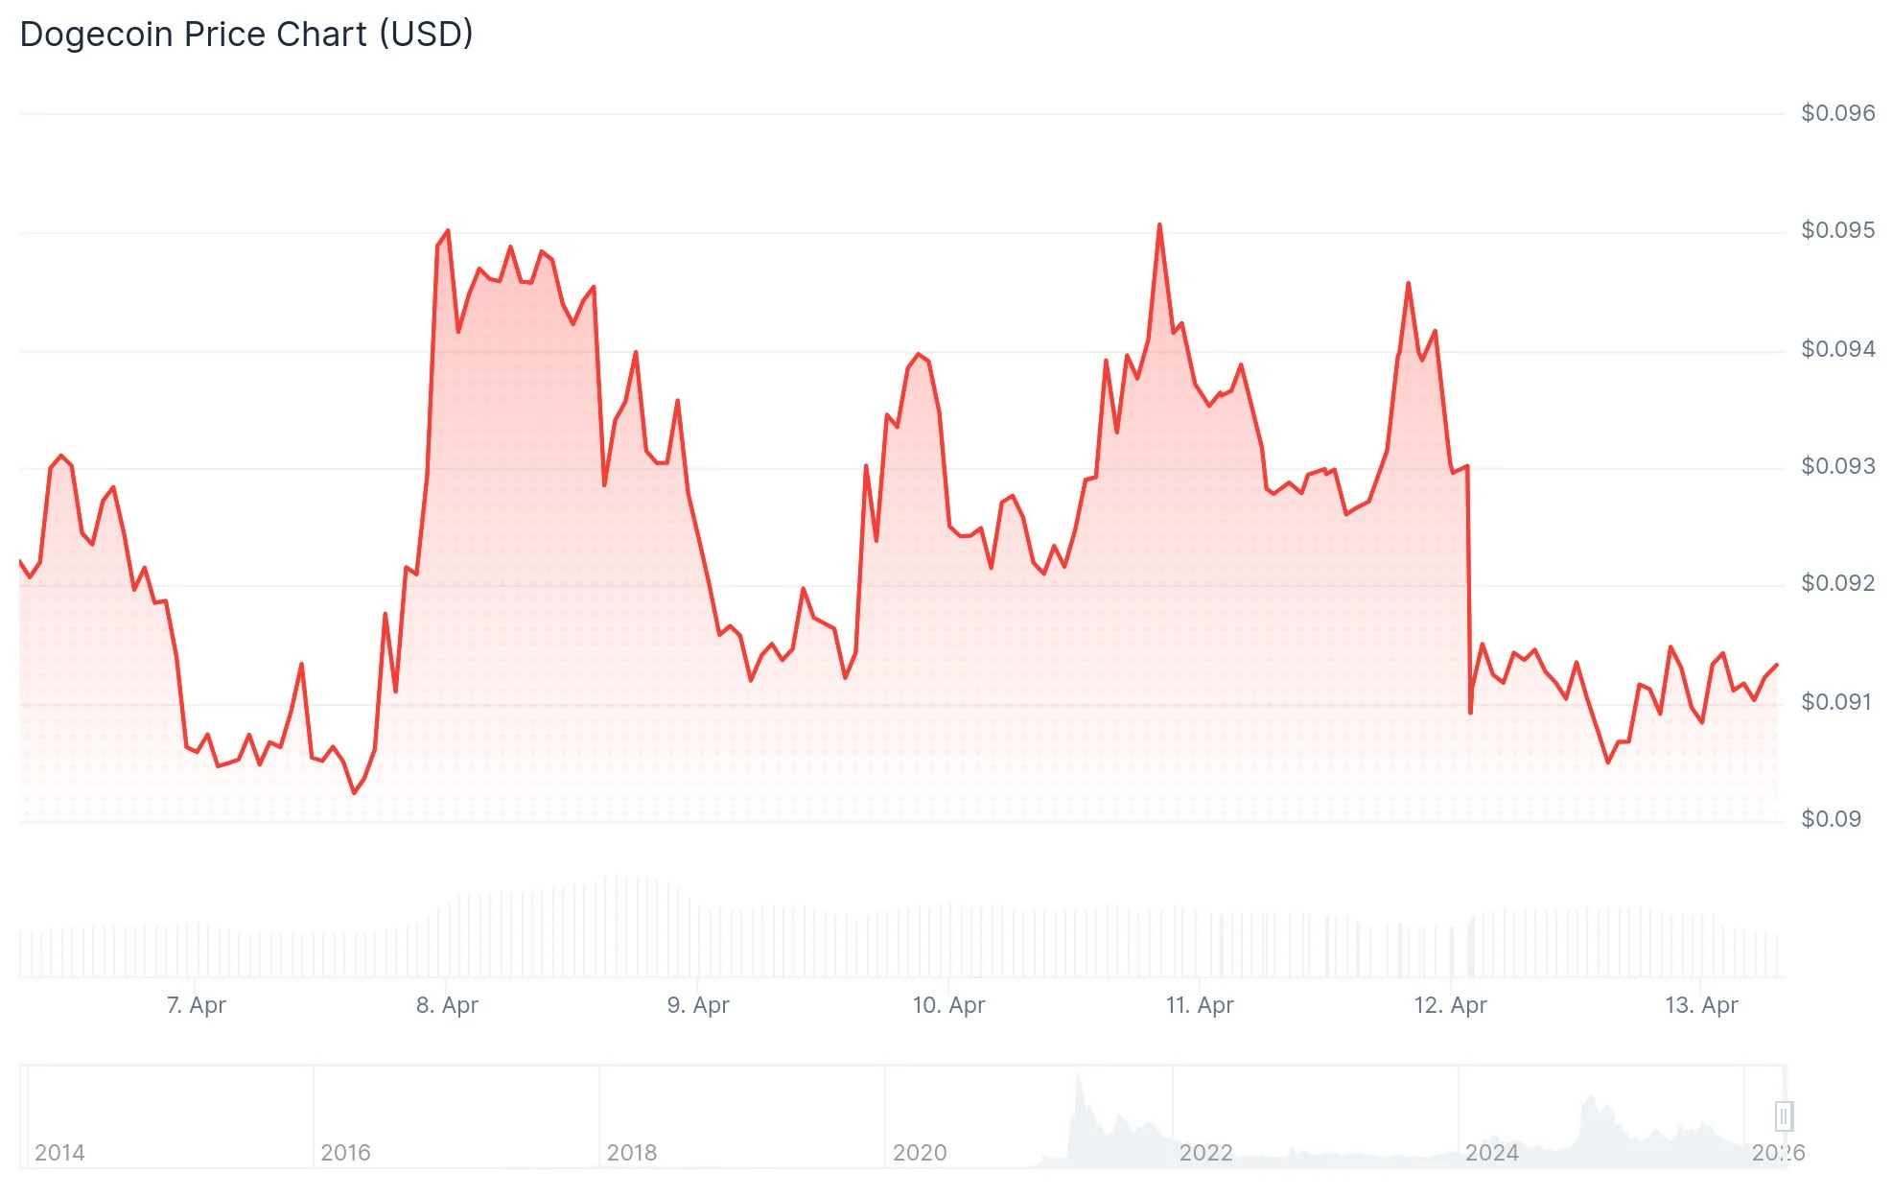The width and height of the screenshot is (1892, 1197).
Task: Click the Dogecoin Price Chart (USD) title
Action: pos(246,35)
